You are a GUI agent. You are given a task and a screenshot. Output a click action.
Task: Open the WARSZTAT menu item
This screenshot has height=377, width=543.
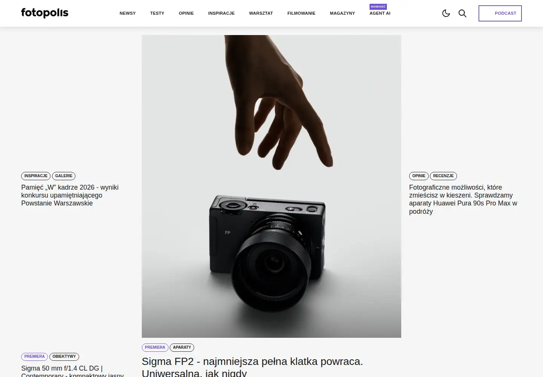[261, 13]
